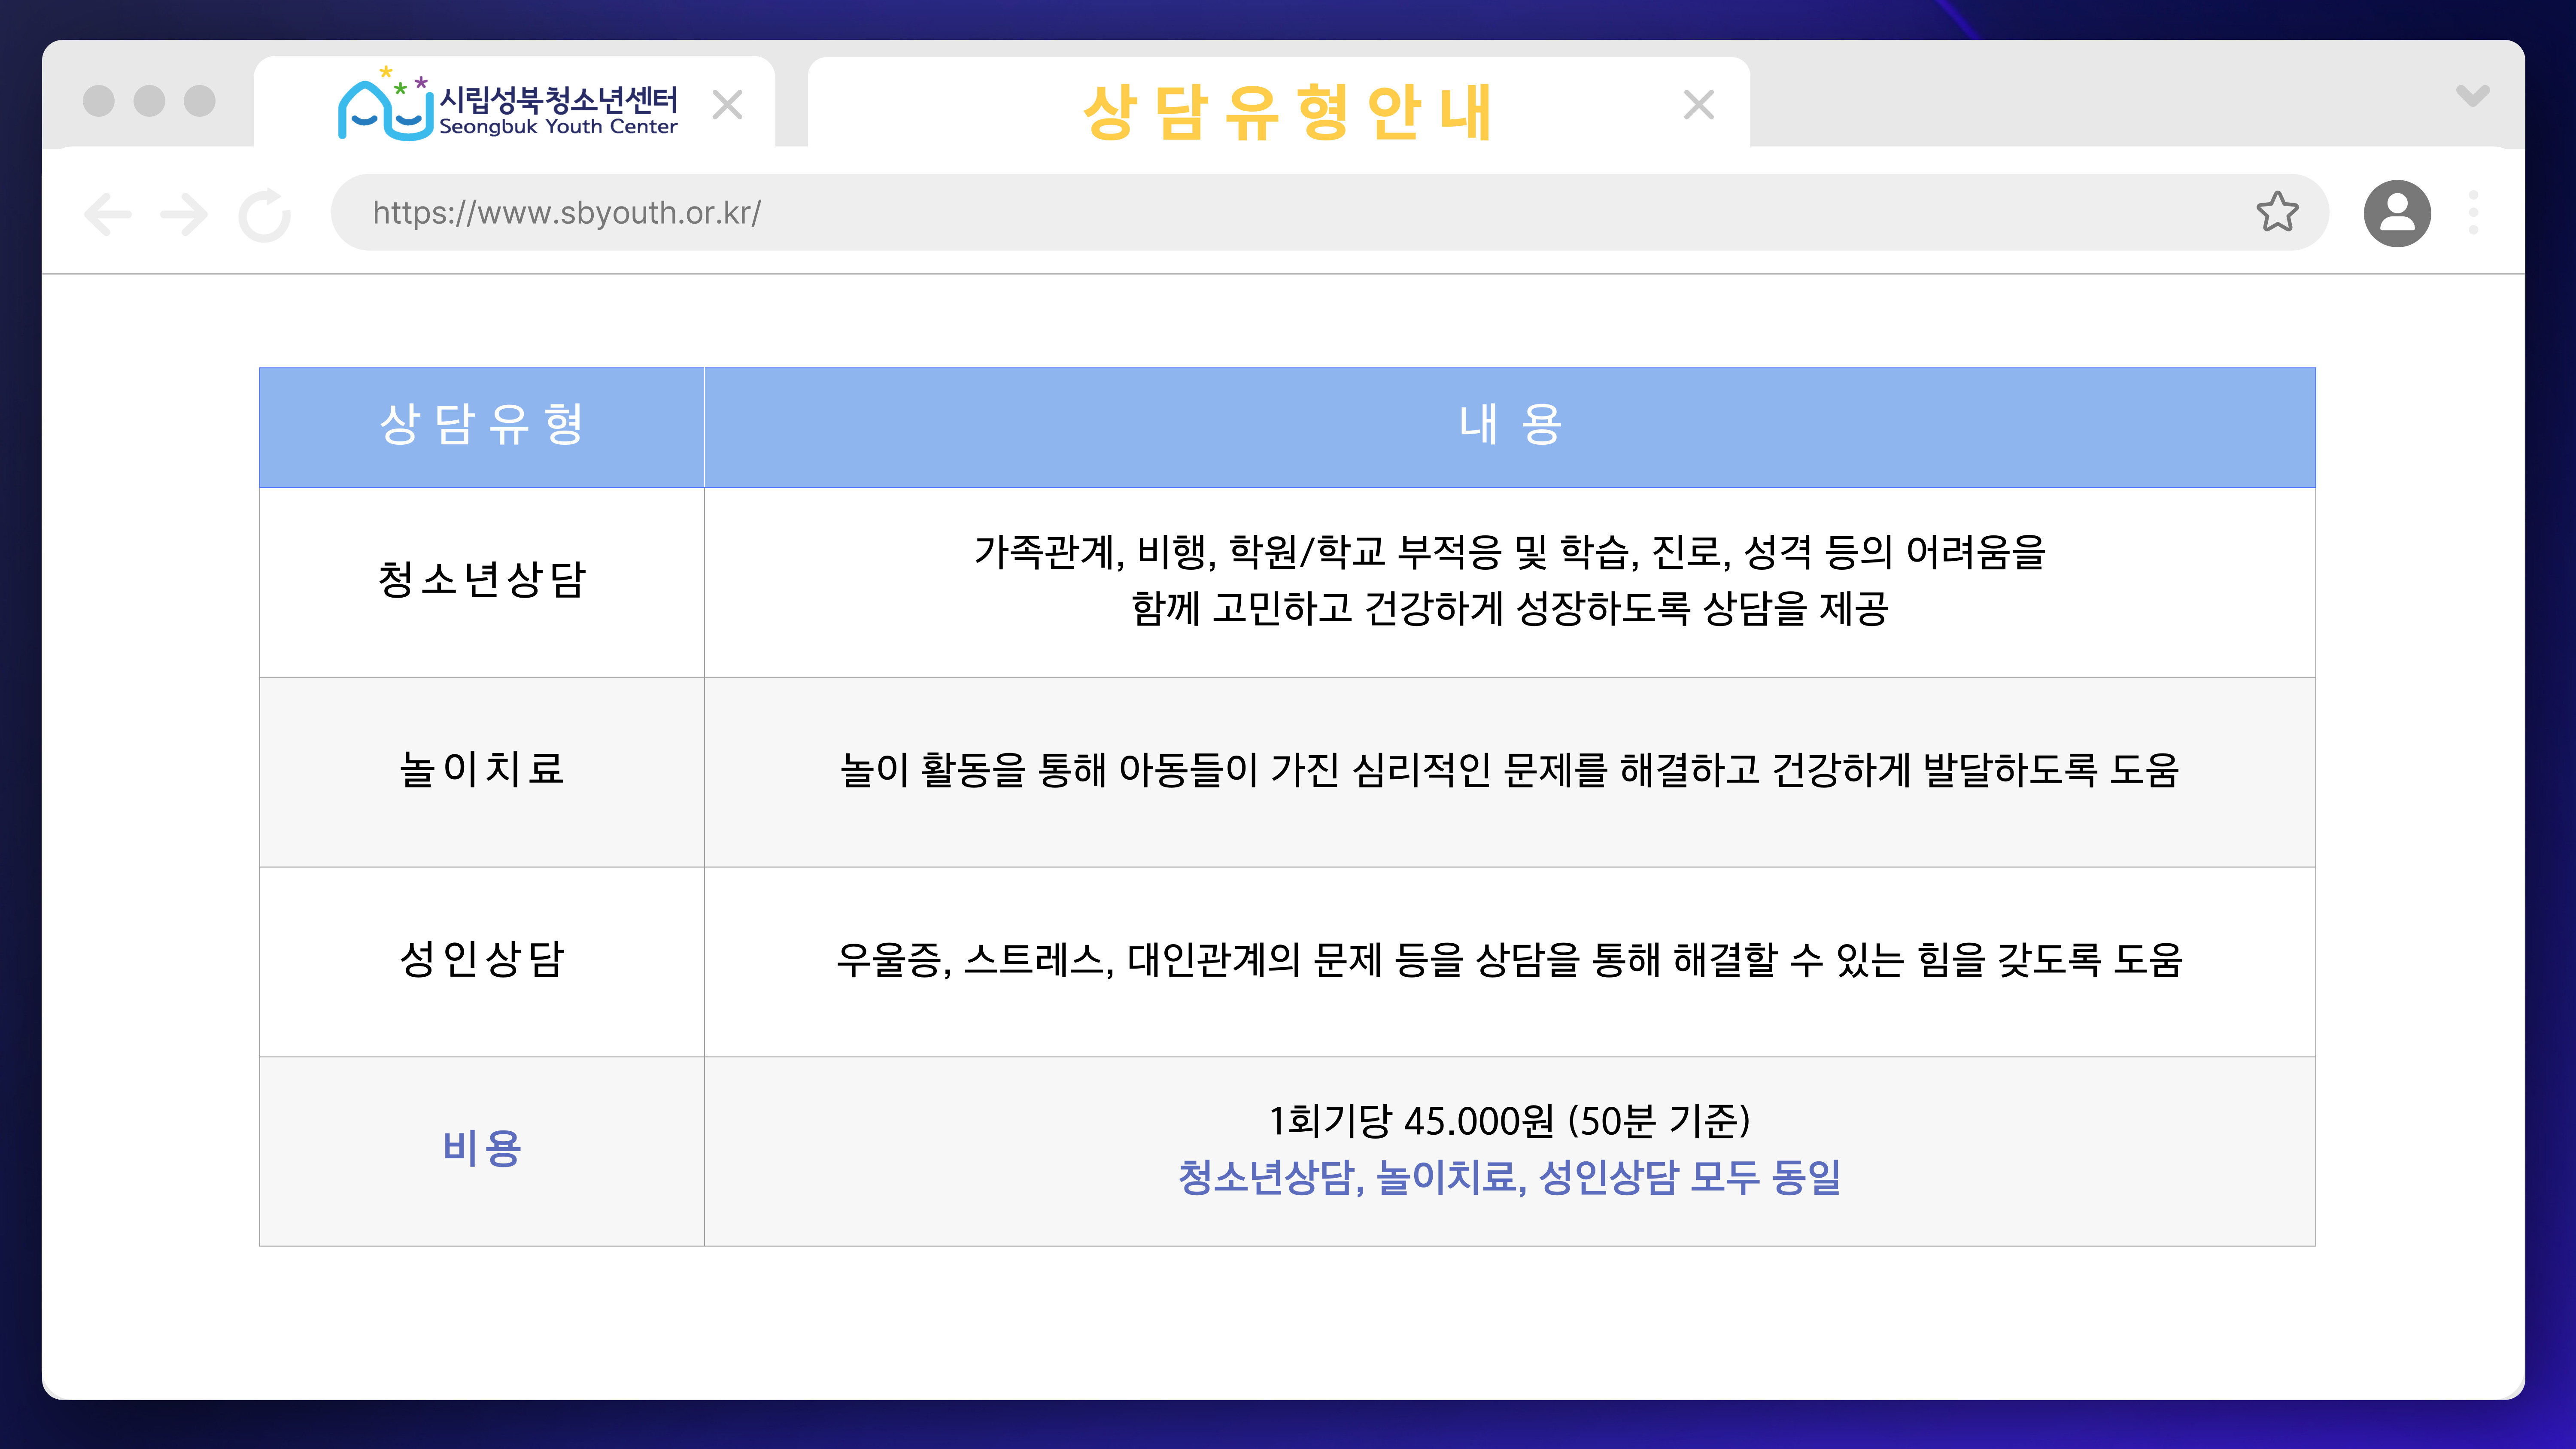Select the 청소년상담 row label
The height and width of the screenshot is (1449, 2576).
pyautogui.click(x=482, y=580)
